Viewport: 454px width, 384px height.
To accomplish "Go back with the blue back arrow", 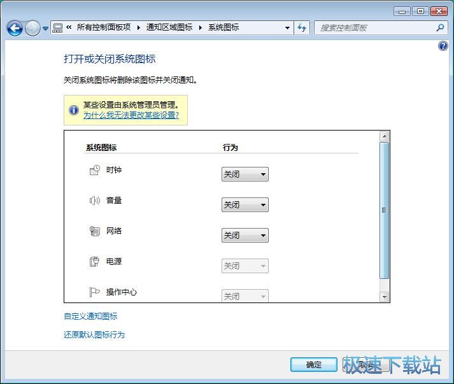I will coord(15,28).
